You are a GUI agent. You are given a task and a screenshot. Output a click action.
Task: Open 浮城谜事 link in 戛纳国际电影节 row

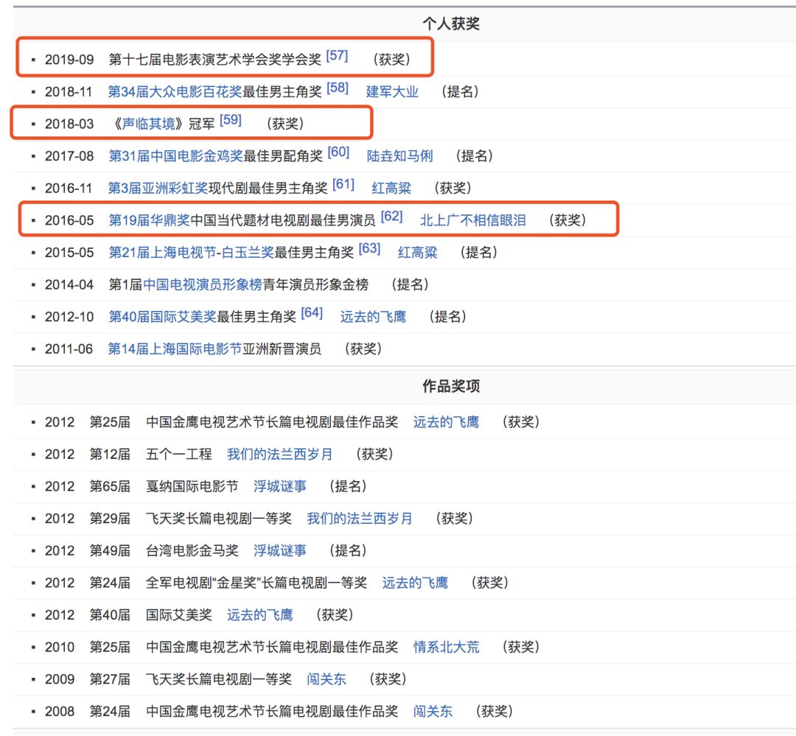(x=280, y=486)
